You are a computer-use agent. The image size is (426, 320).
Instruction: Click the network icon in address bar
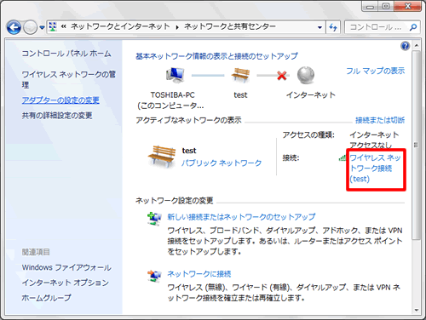(53, 26)
